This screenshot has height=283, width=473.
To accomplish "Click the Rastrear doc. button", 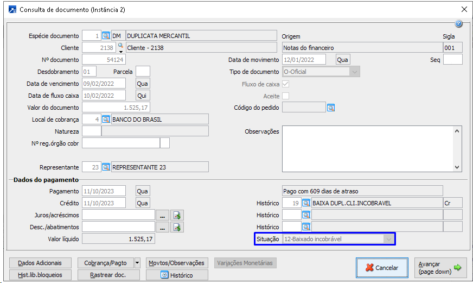I will click(x=109, y=275).
